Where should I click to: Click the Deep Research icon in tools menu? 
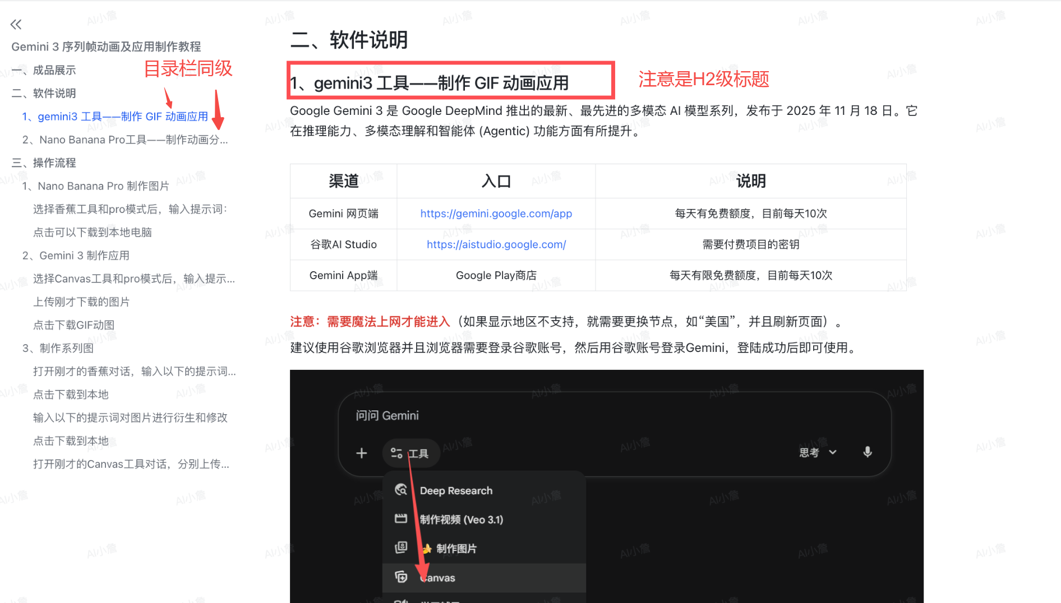(401, 490)
